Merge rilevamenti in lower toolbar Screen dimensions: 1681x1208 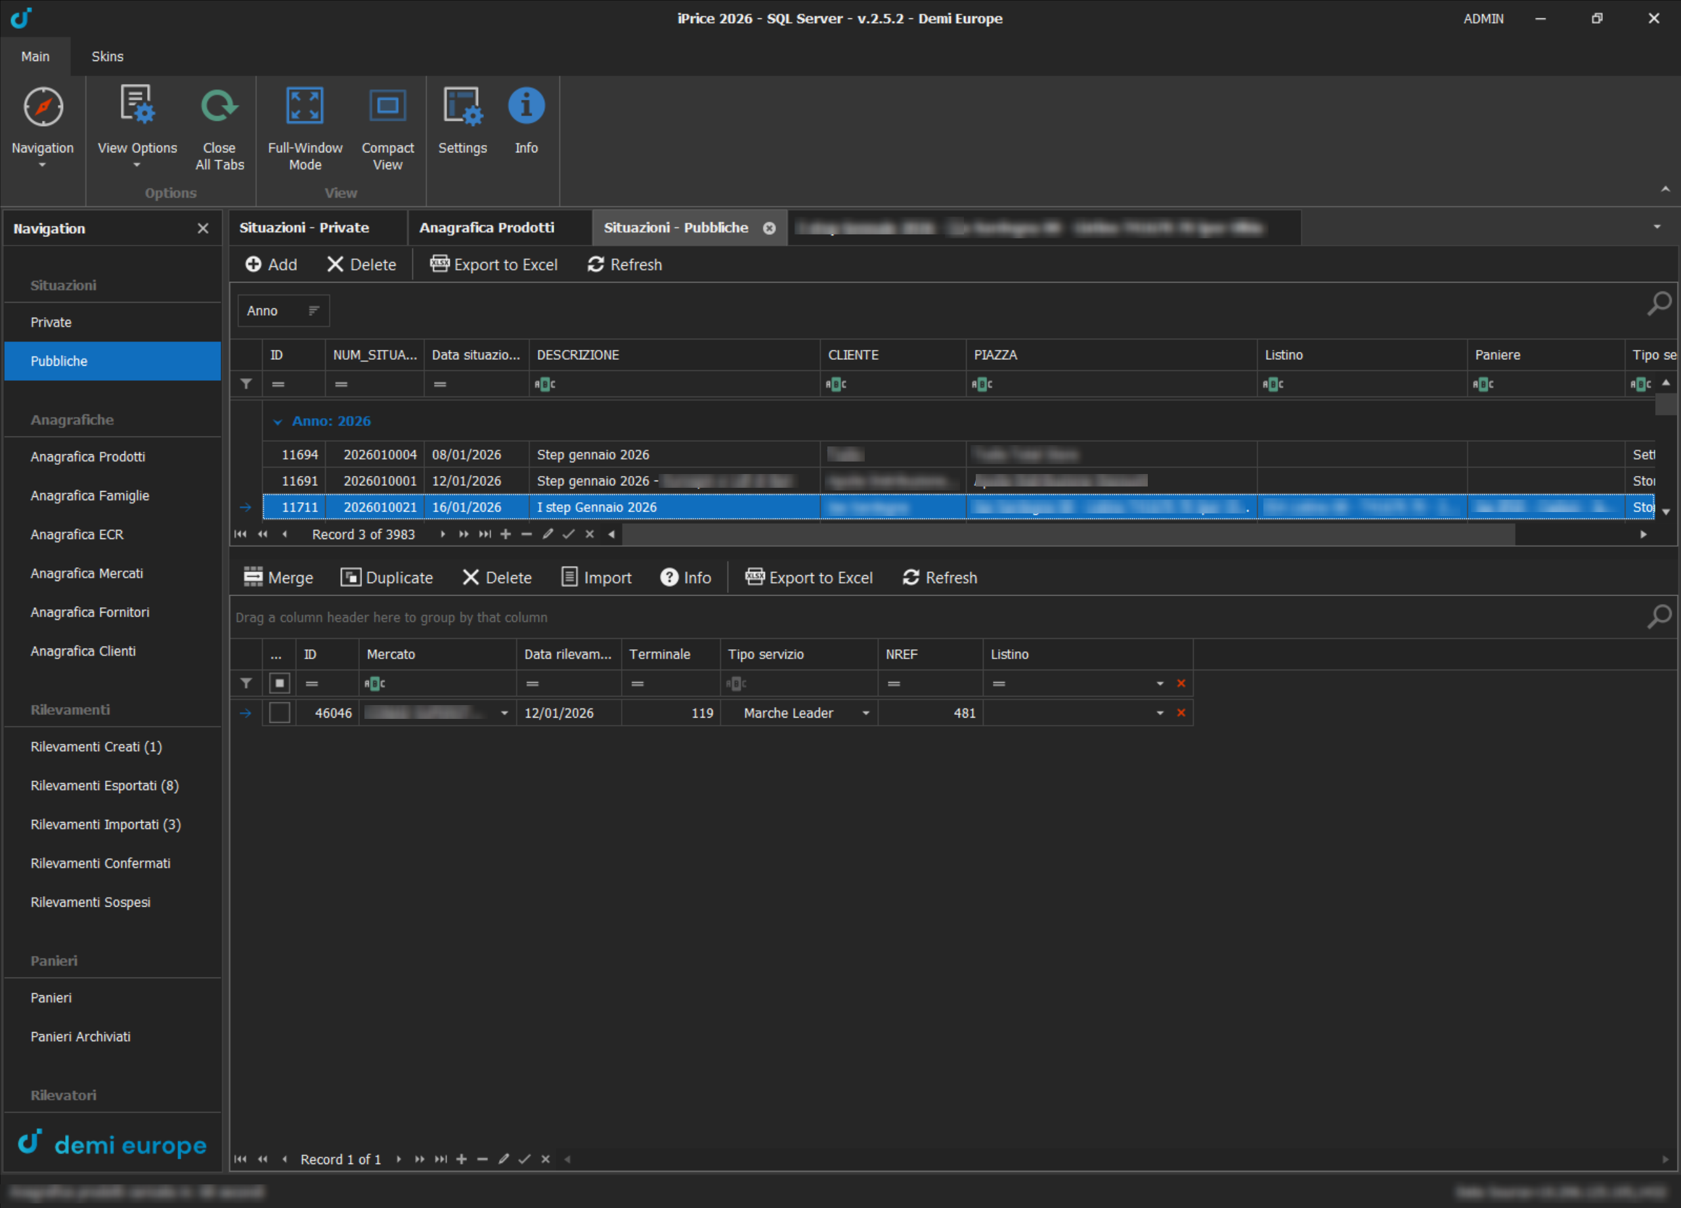[278, 577]
